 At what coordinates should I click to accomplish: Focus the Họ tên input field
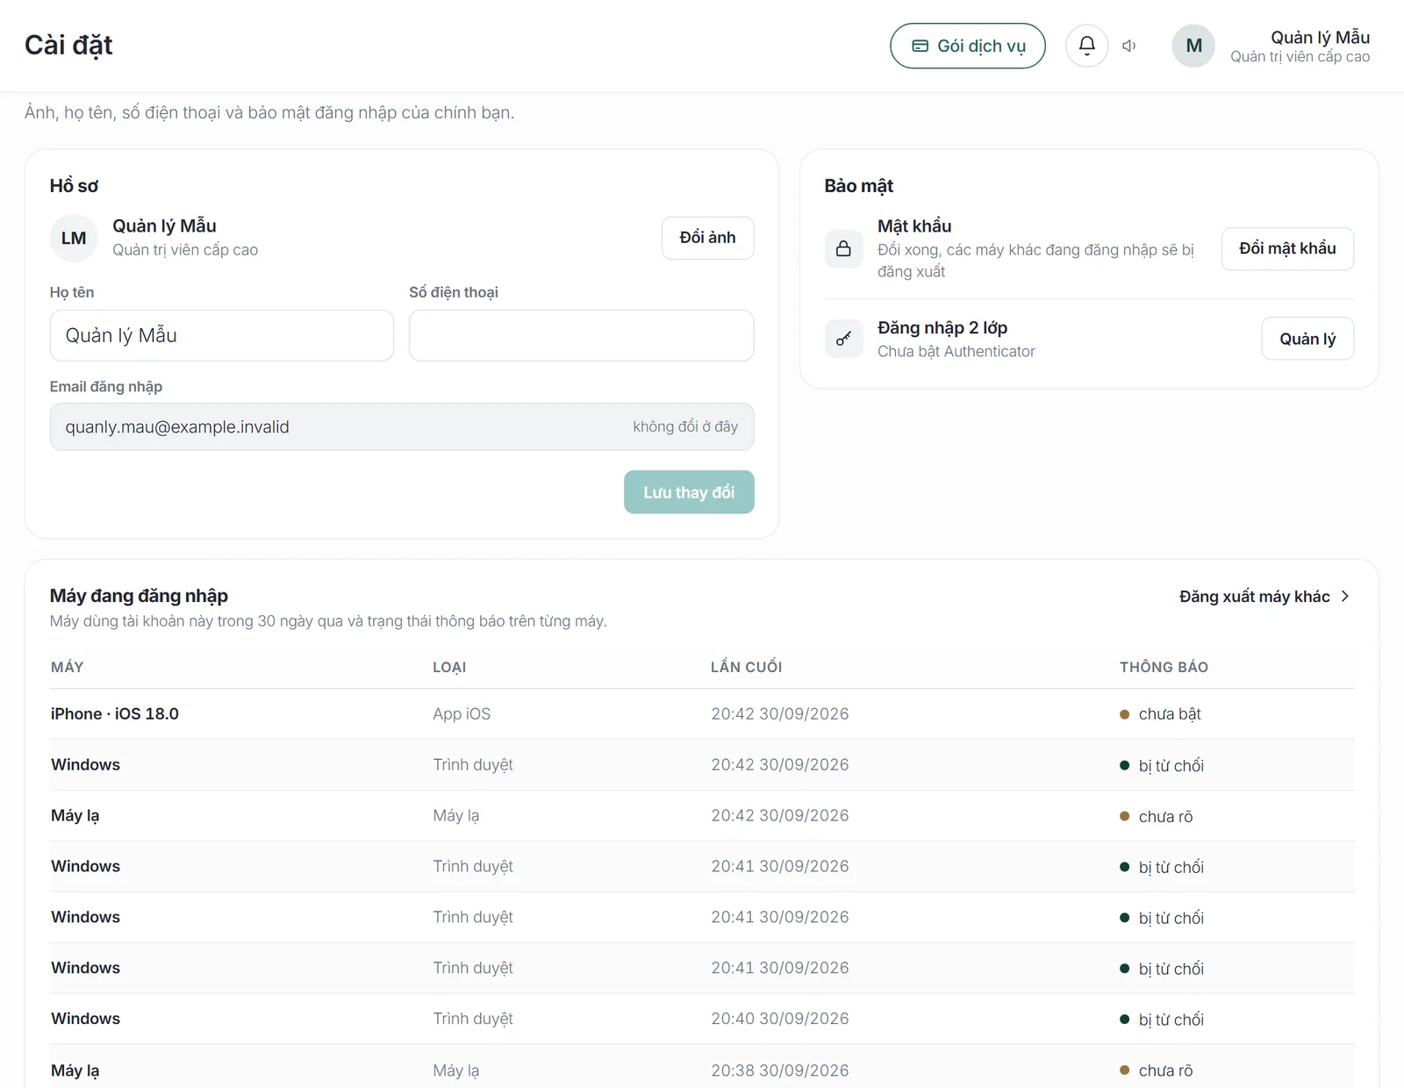click(222, 335)
